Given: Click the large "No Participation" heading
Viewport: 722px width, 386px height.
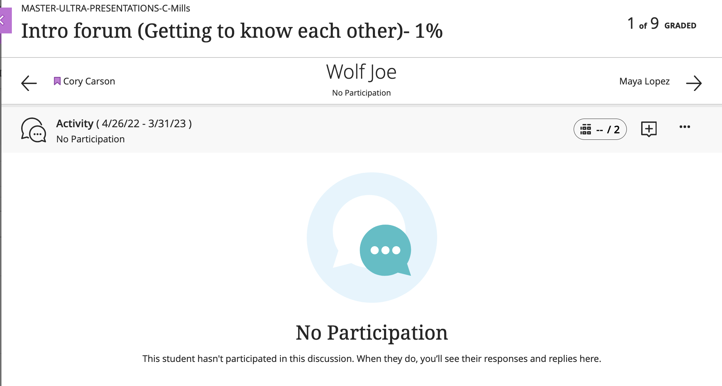Looking at the screenshot, I should 372,332.
